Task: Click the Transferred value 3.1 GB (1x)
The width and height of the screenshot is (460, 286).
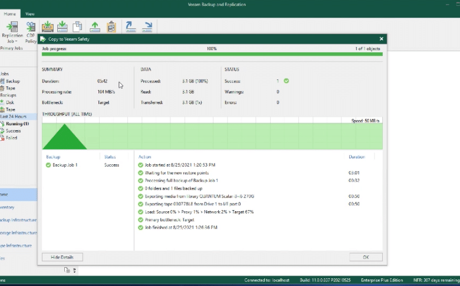Action: [192, 102]
